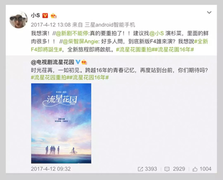Open the @小S mention in post text

click(x=157, y=33)
